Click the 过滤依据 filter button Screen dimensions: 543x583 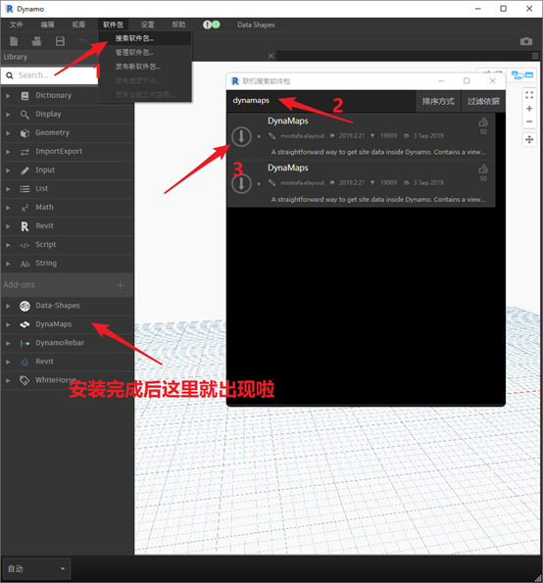483,101
